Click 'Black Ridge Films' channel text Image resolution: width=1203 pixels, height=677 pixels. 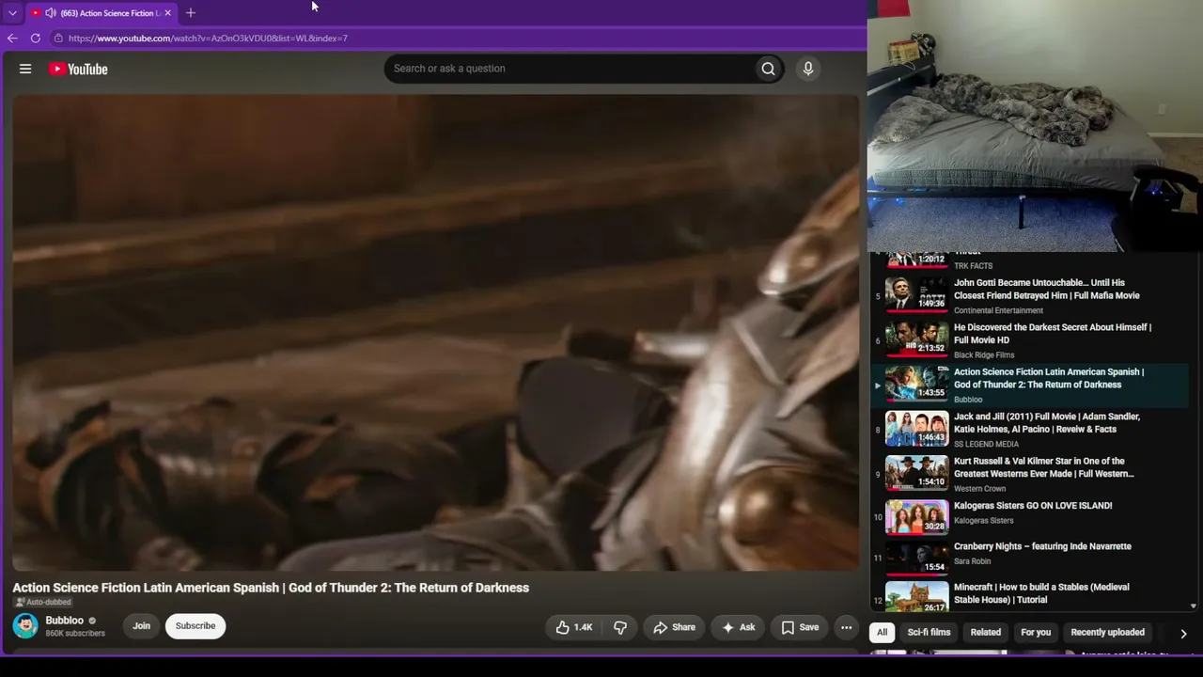pos(984,355)
